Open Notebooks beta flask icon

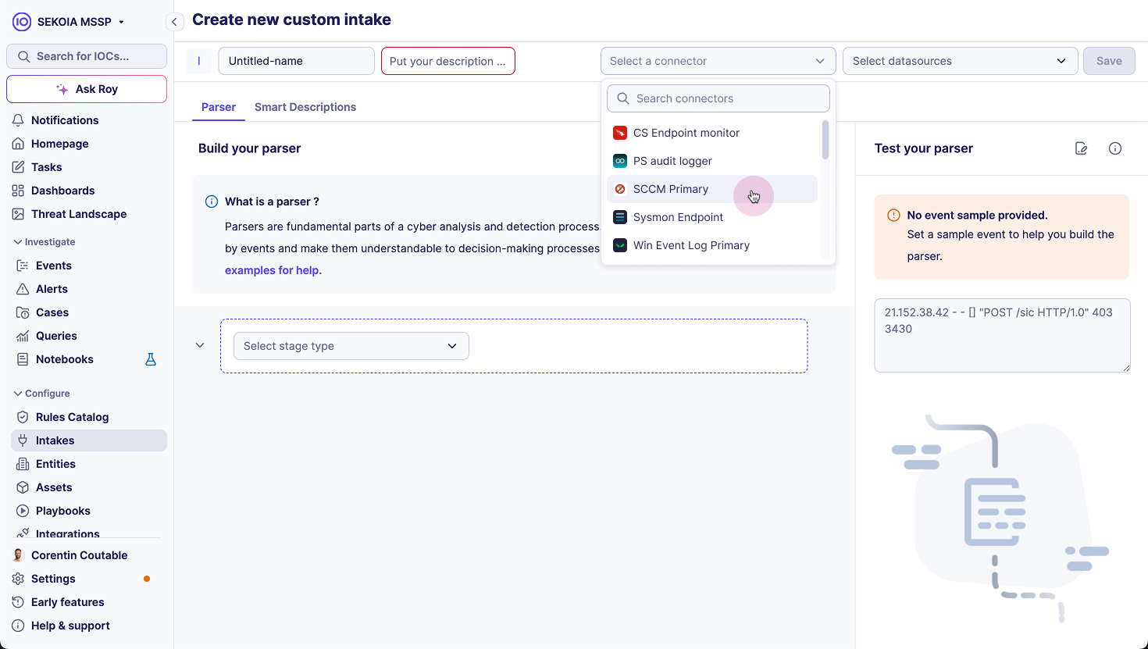(151, 359)
